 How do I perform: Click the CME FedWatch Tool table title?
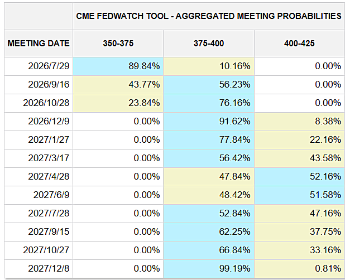tap(209, 16)
